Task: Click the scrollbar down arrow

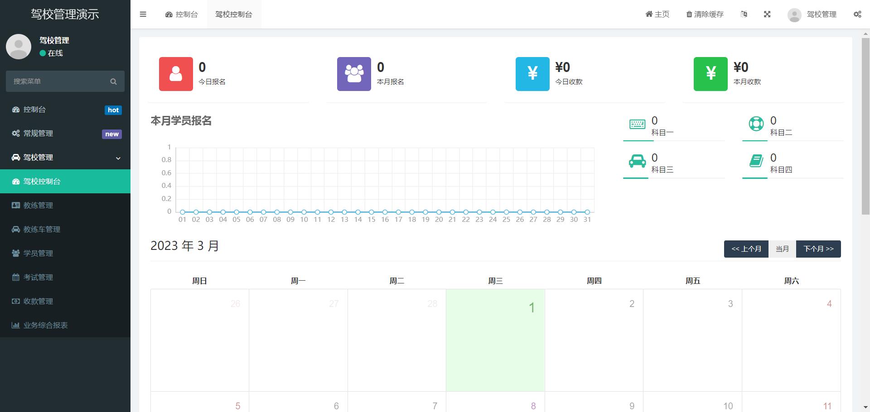Action: point(865,407)
